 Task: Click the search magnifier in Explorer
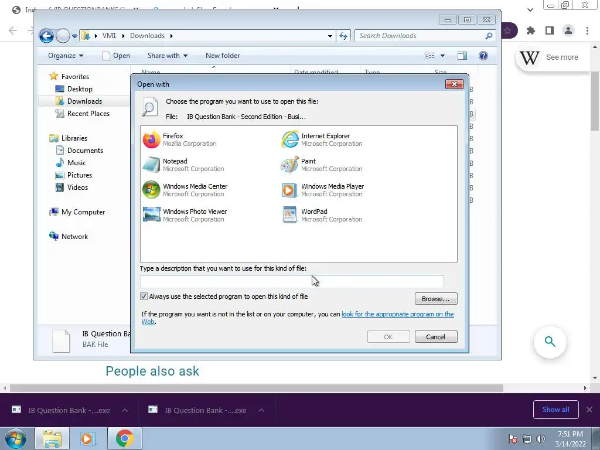(x=489, y=36)
